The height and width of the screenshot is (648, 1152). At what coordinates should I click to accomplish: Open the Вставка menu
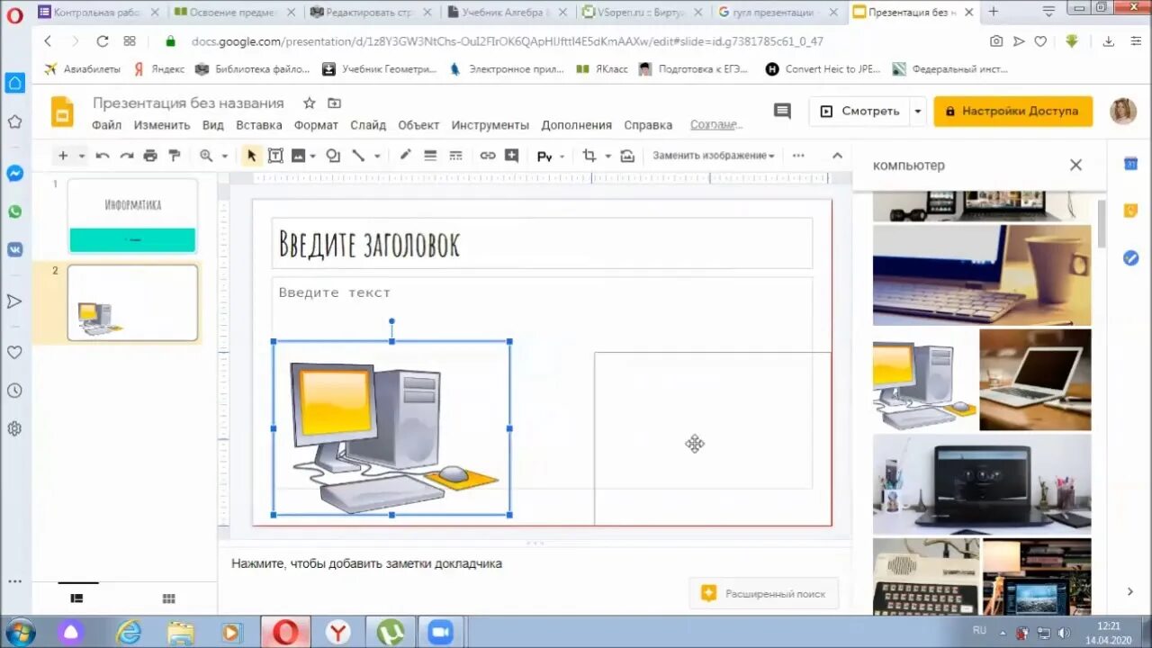tap(259, 125)
